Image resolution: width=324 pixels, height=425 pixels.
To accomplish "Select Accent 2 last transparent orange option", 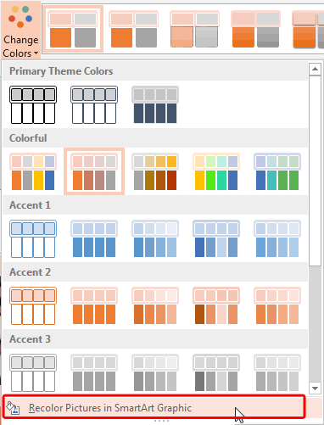I will pos(277,305).
